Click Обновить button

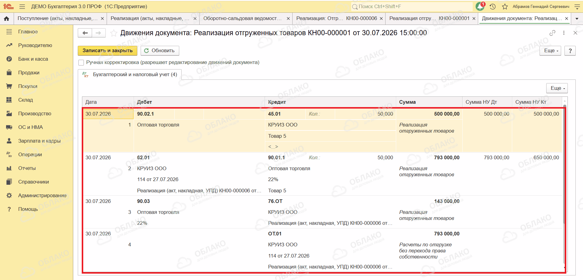click(160, 51)
